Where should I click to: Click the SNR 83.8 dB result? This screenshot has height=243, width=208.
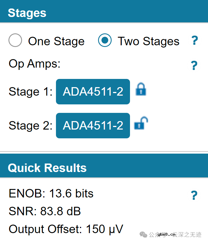tap(45, 211)
